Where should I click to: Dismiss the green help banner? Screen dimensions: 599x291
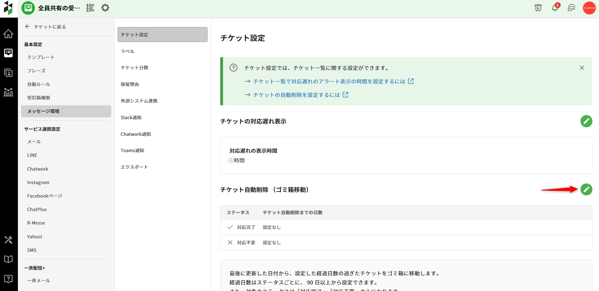pyautogui.click(x=582, y=68)
